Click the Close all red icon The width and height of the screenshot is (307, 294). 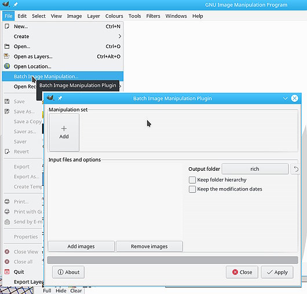point(7,262)
